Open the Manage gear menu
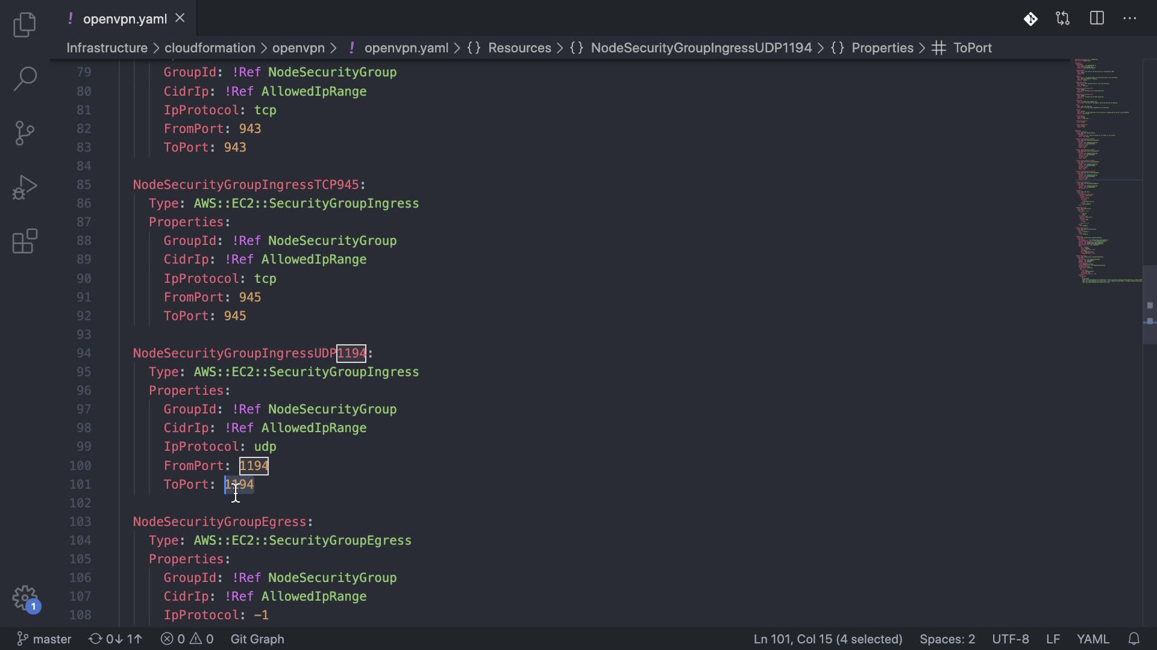Screen dimensions: 1157x650 click(25, 598)
